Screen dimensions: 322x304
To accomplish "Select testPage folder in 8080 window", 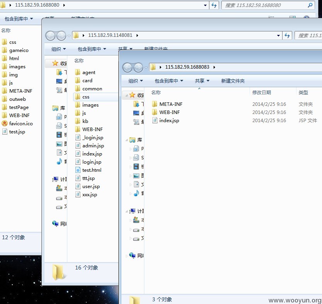I will pos(15,107).
